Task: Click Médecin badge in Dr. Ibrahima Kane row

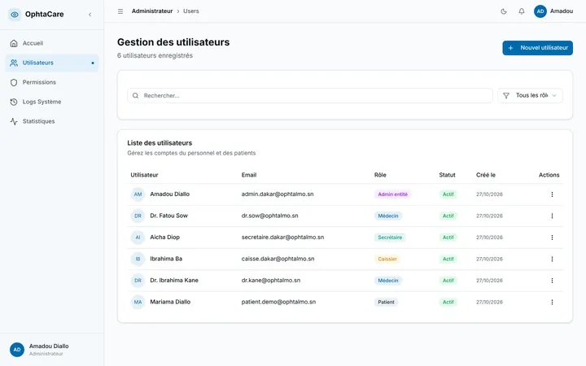Action: 388,281
